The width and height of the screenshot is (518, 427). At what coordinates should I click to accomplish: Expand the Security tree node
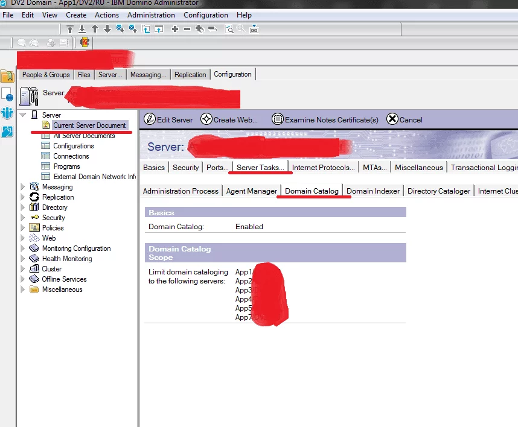[23, 218]
